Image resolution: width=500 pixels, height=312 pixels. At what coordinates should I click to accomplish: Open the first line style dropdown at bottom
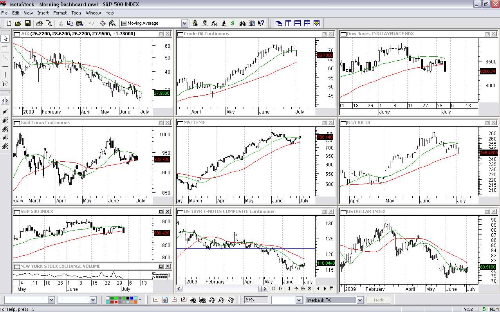coord(51,300)
